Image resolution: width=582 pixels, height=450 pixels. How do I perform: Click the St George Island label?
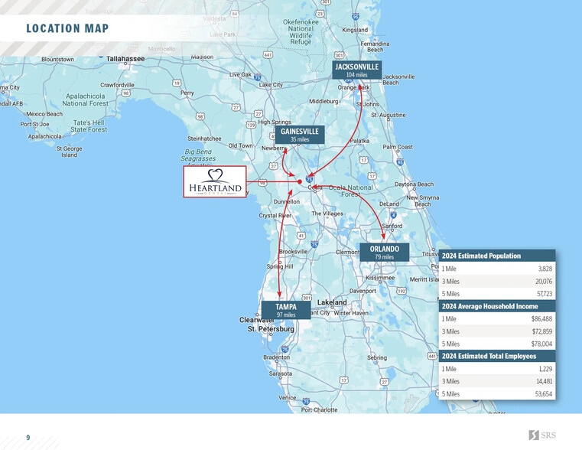pyautogui.click(x=70, y=152)
